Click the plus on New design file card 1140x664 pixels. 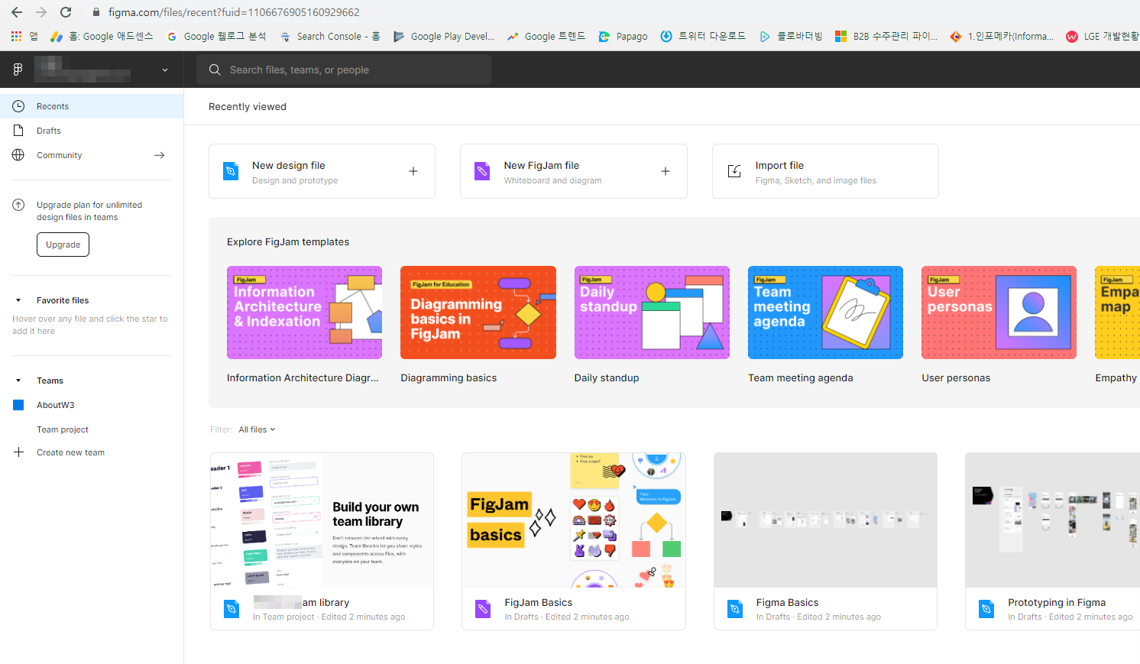tap(413, 171)
